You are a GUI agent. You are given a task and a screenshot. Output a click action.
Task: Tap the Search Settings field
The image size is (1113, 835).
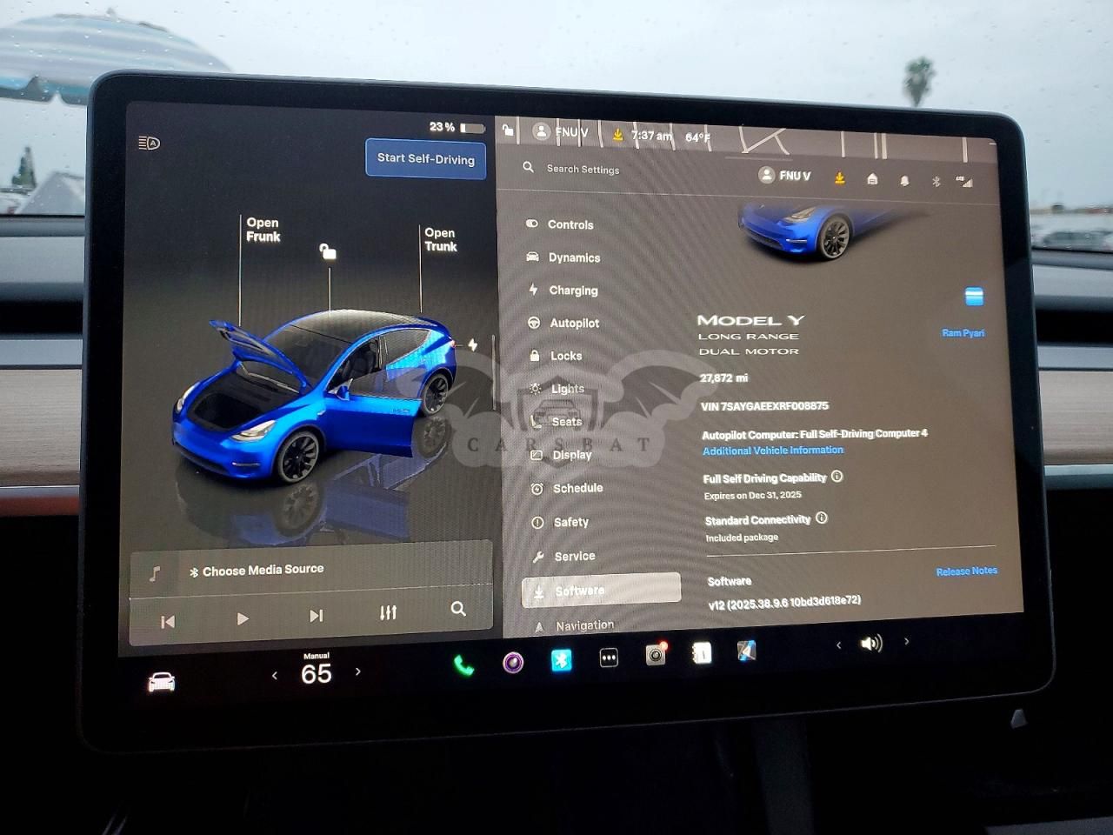[583, 169]
